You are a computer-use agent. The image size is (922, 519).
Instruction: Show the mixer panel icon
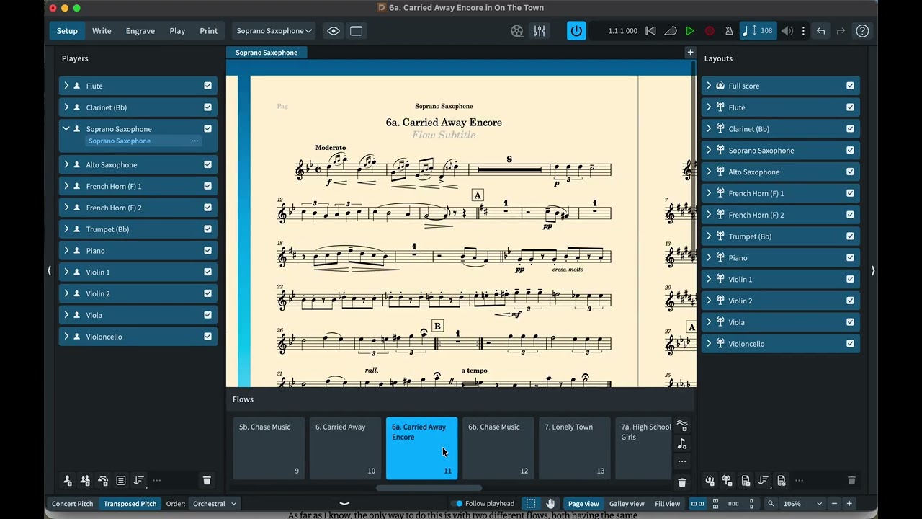tap(540, 31)
